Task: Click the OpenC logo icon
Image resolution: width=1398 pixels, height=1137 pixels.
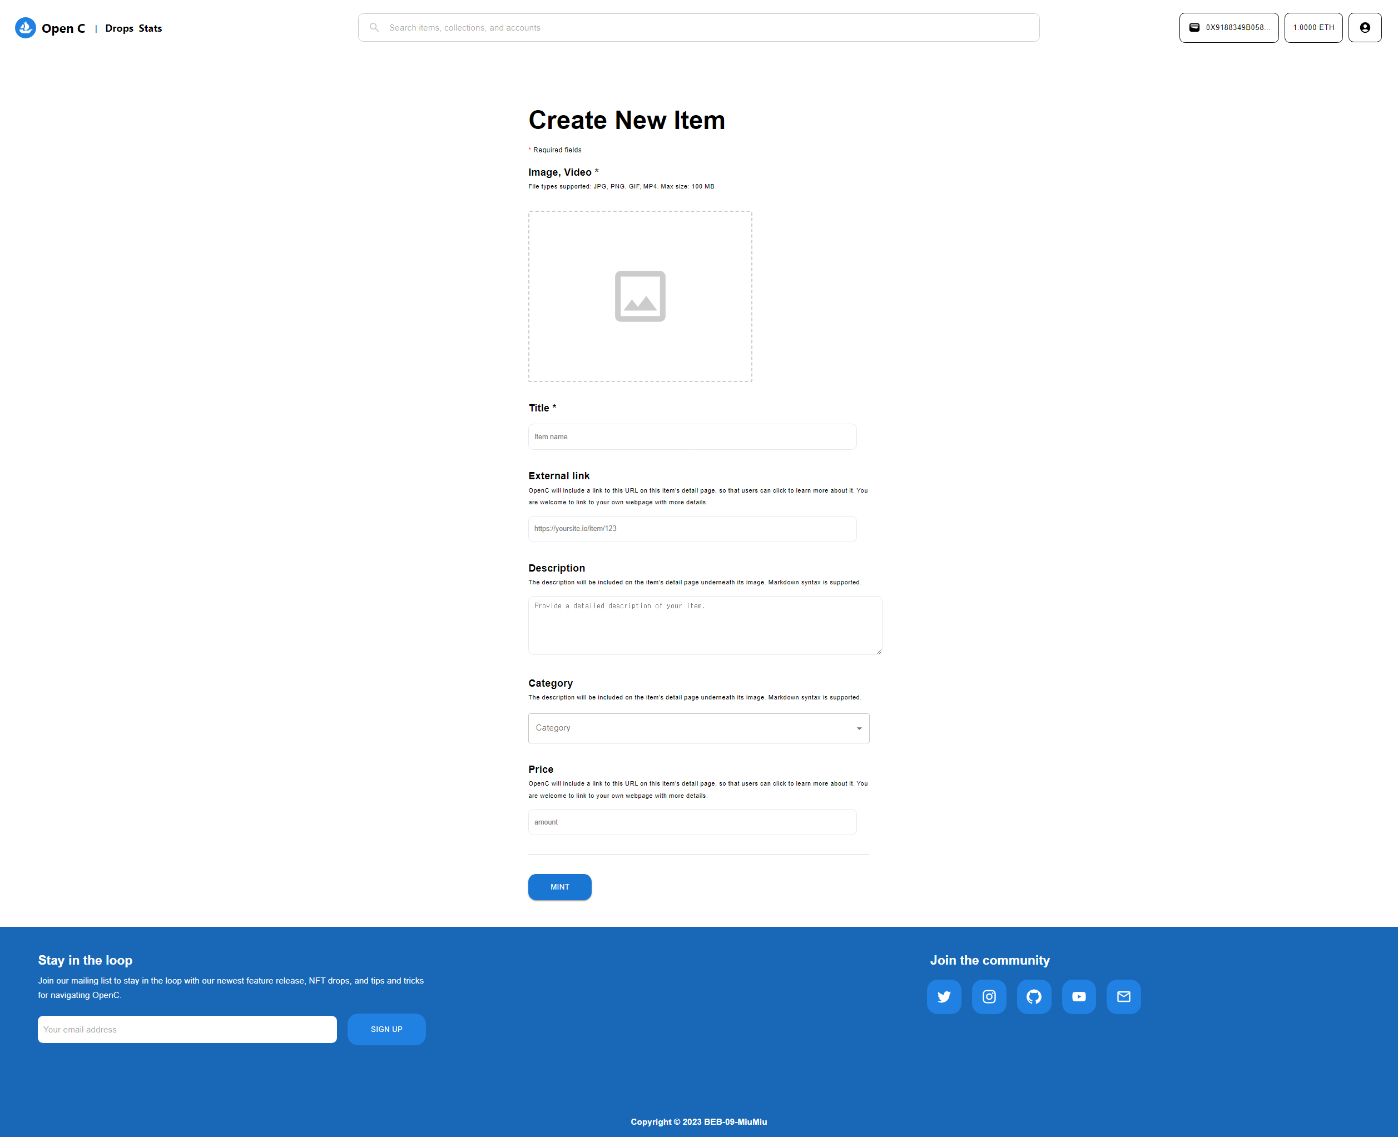Action: [x=27, y=28]
